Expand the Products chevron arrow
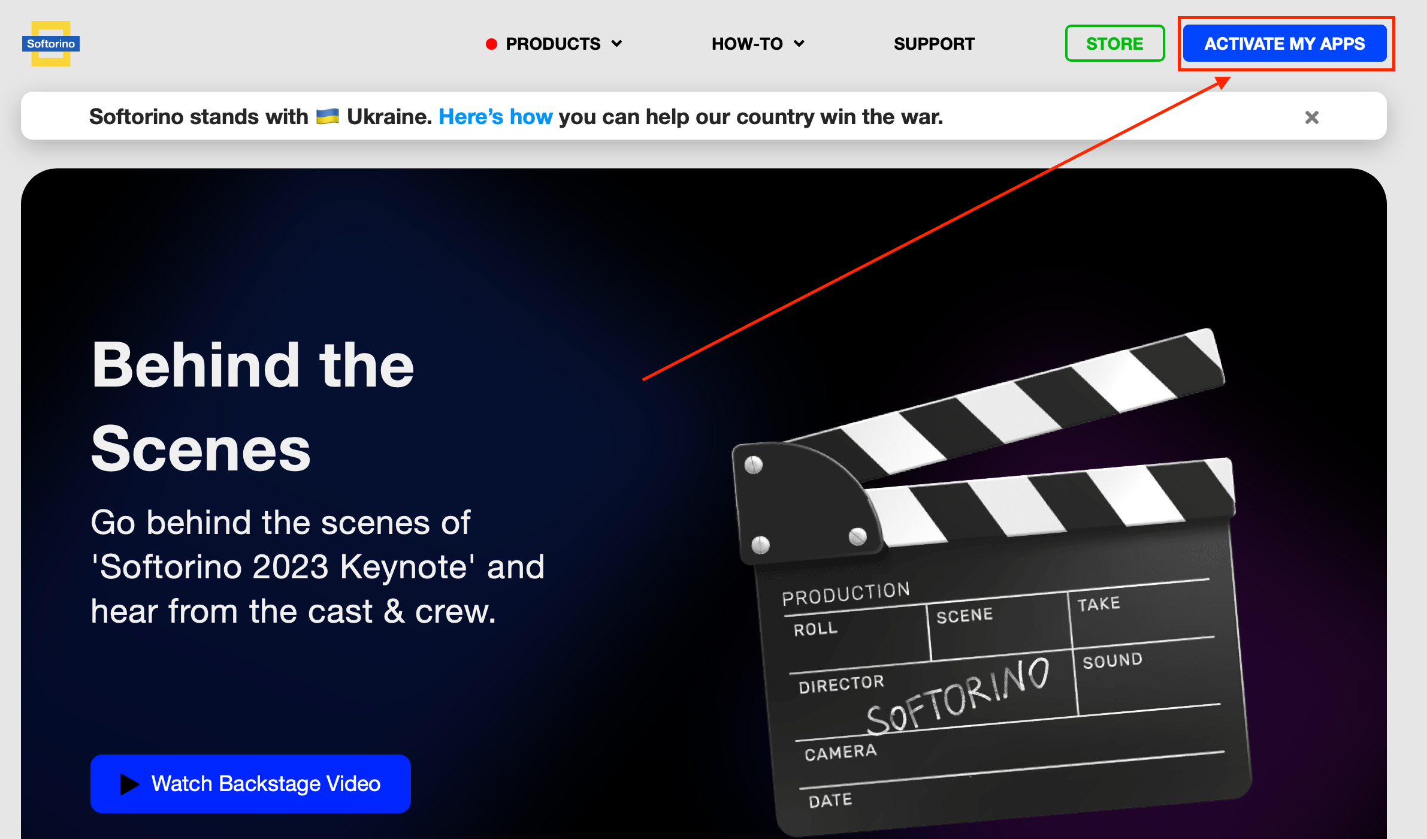The height and width of the screenshot is (839, 1427). coord(616,44)
